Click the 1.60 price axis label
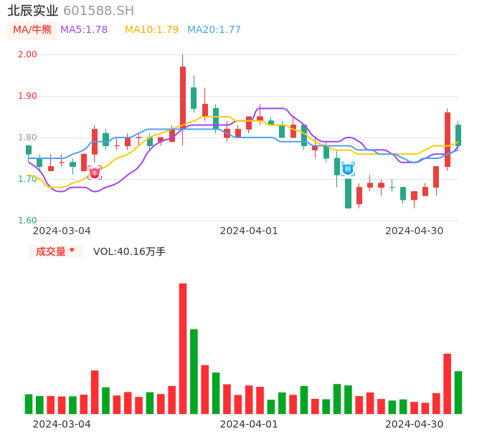 (27, 221)
